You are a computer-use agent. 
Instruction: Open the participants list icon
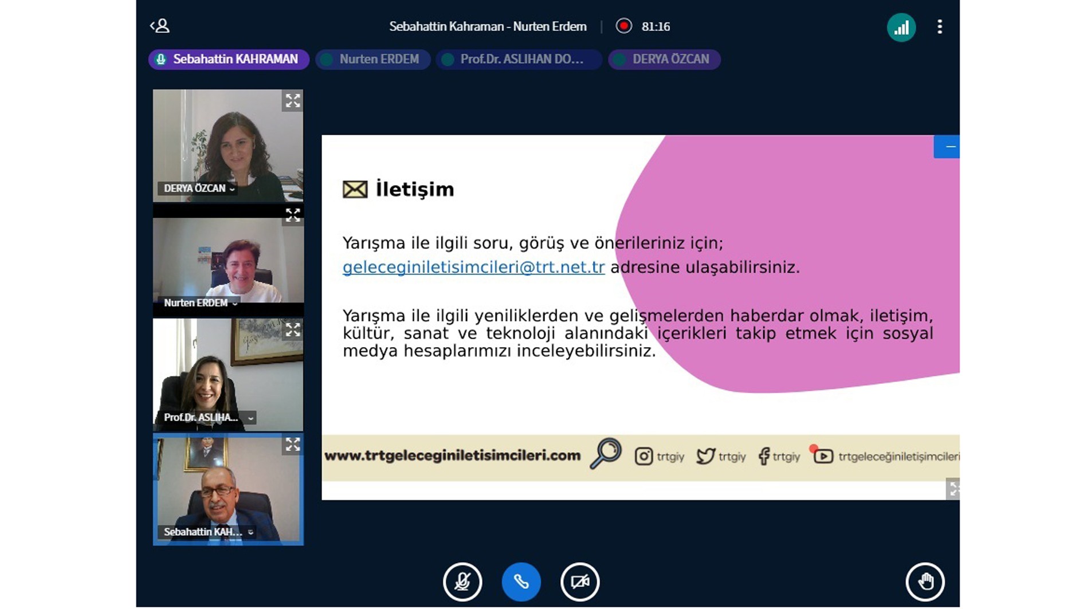(160, 26)
